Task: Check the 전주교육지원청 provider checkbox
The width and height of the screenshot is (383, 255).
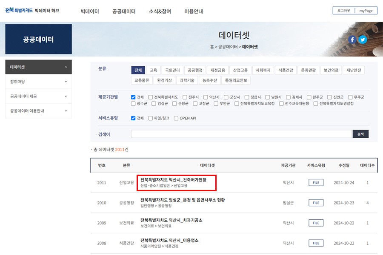Action: coord(281,104)
